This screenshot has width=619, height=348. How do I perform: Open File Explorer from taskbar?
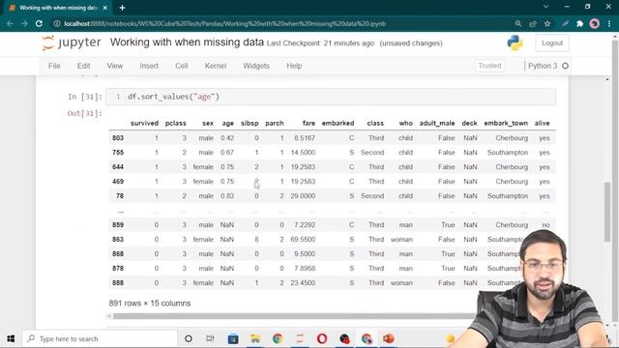(255, 338)
